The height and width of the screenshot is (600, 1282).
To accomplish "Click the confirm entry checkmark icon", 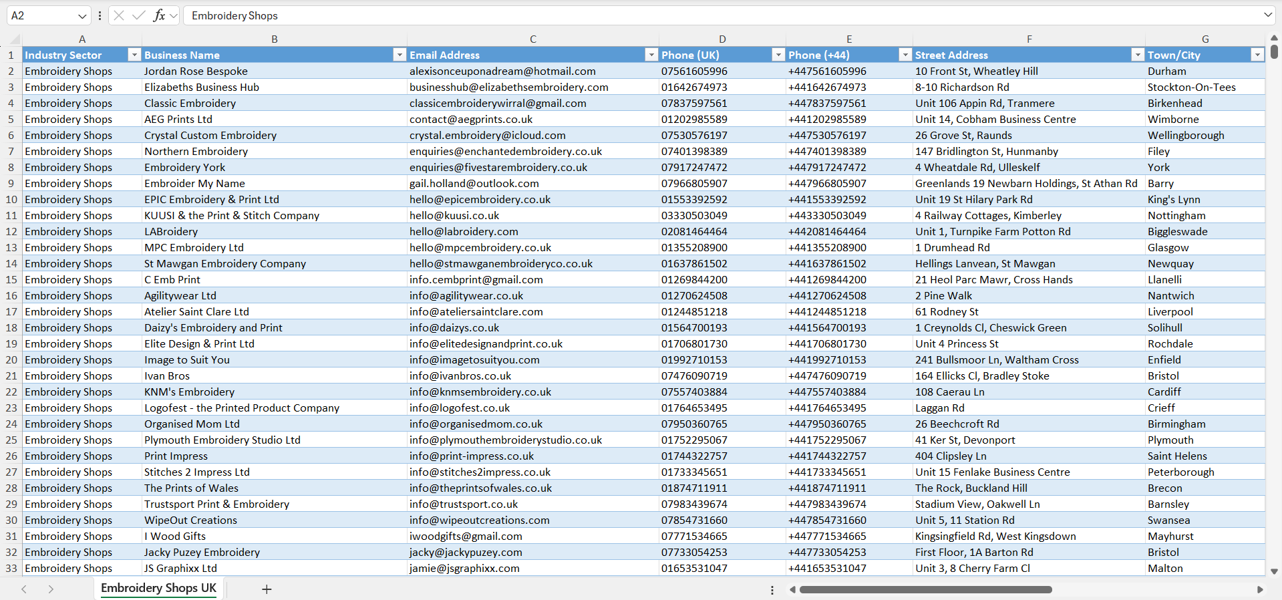I will click(138, 15).
